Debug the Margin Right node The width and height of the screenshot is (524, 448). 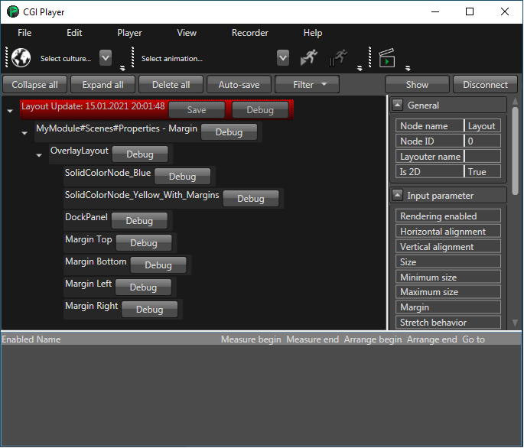click(149, 310)
